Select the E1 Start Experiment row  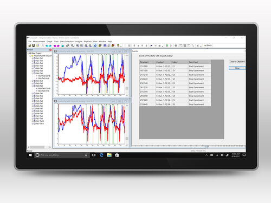pos(175,66)
